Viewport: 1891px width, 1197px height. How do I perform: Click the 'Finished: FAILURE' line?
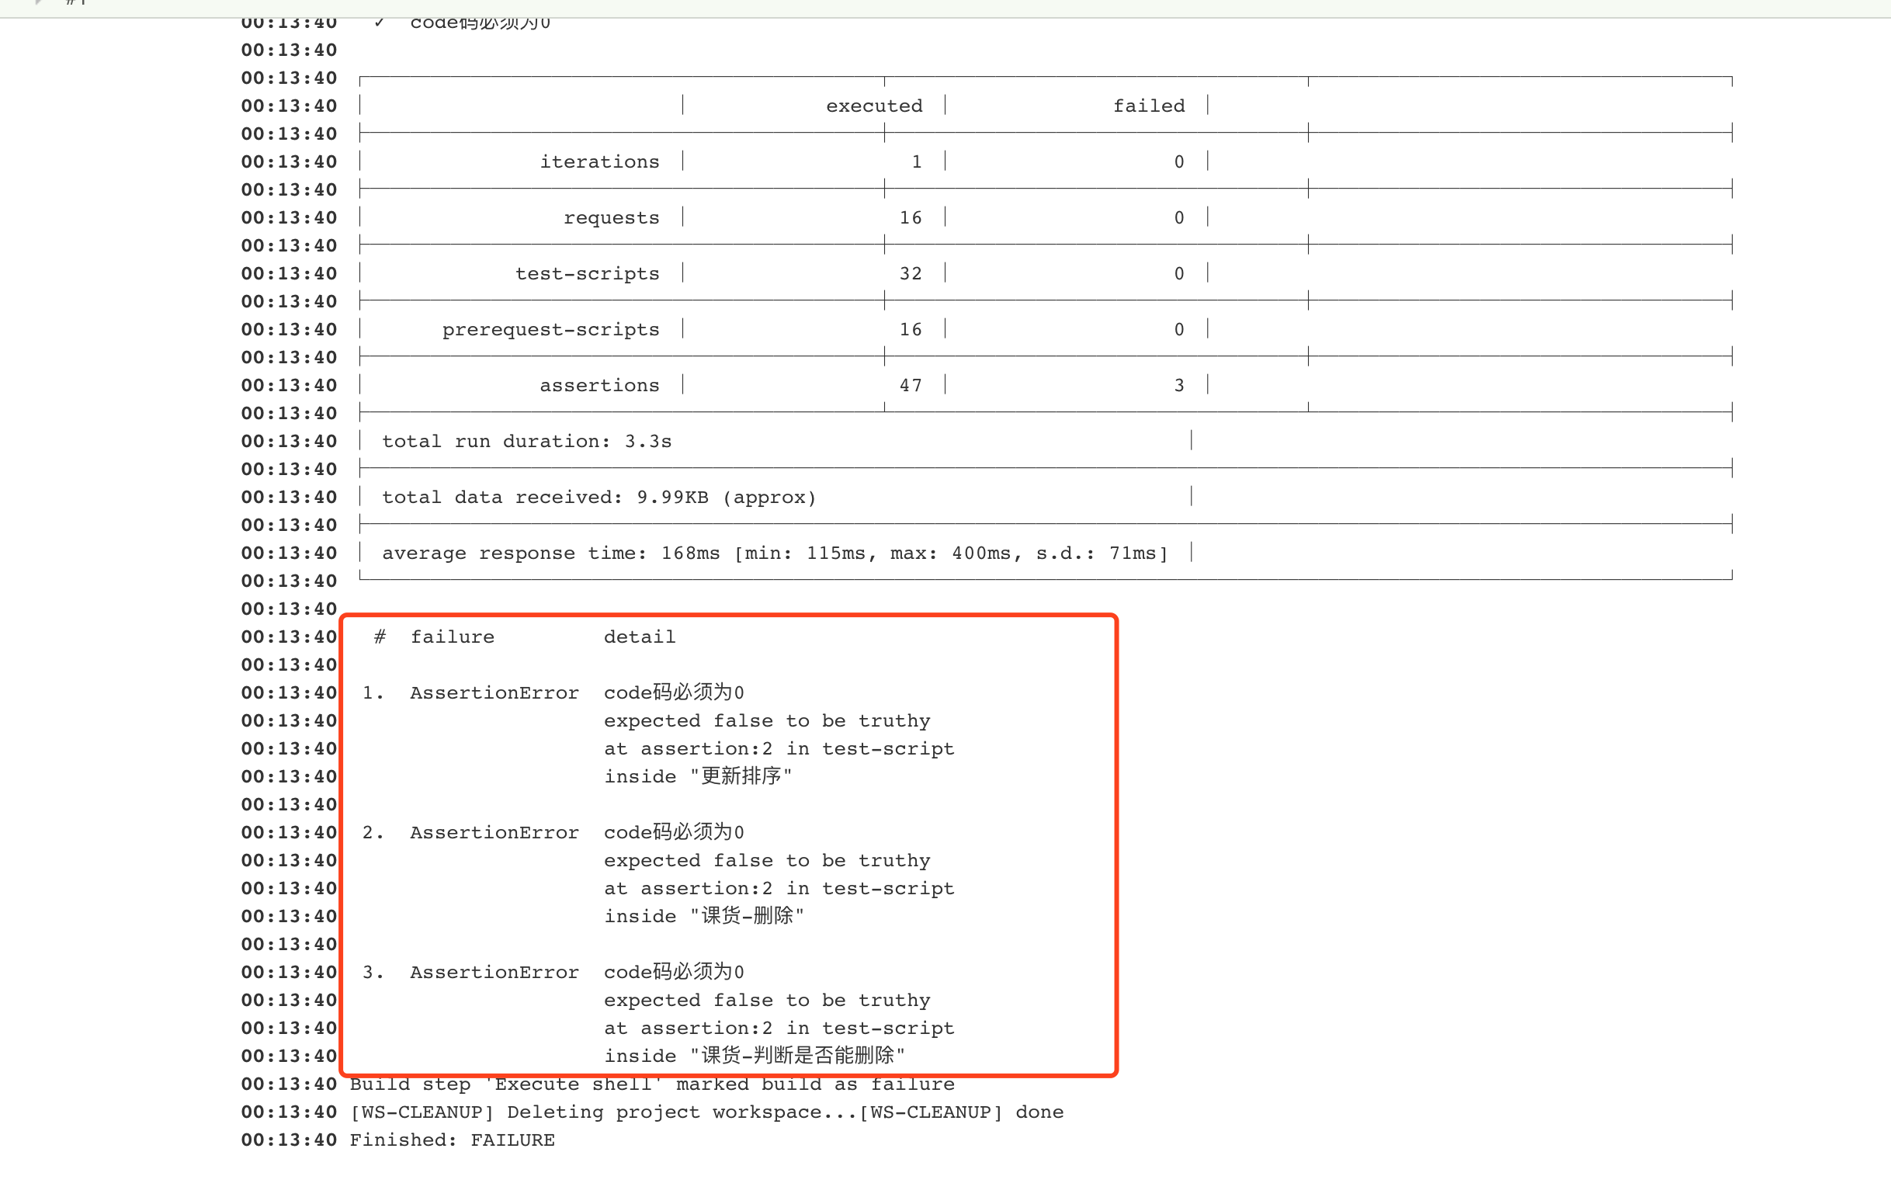[452, 1140]
